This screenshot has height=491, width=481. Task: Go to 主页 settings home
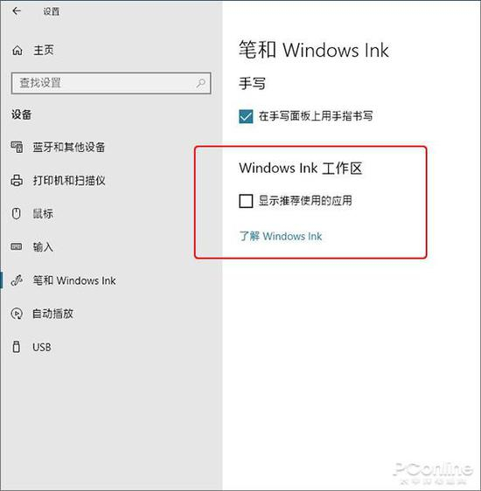[x=43, y=50]
